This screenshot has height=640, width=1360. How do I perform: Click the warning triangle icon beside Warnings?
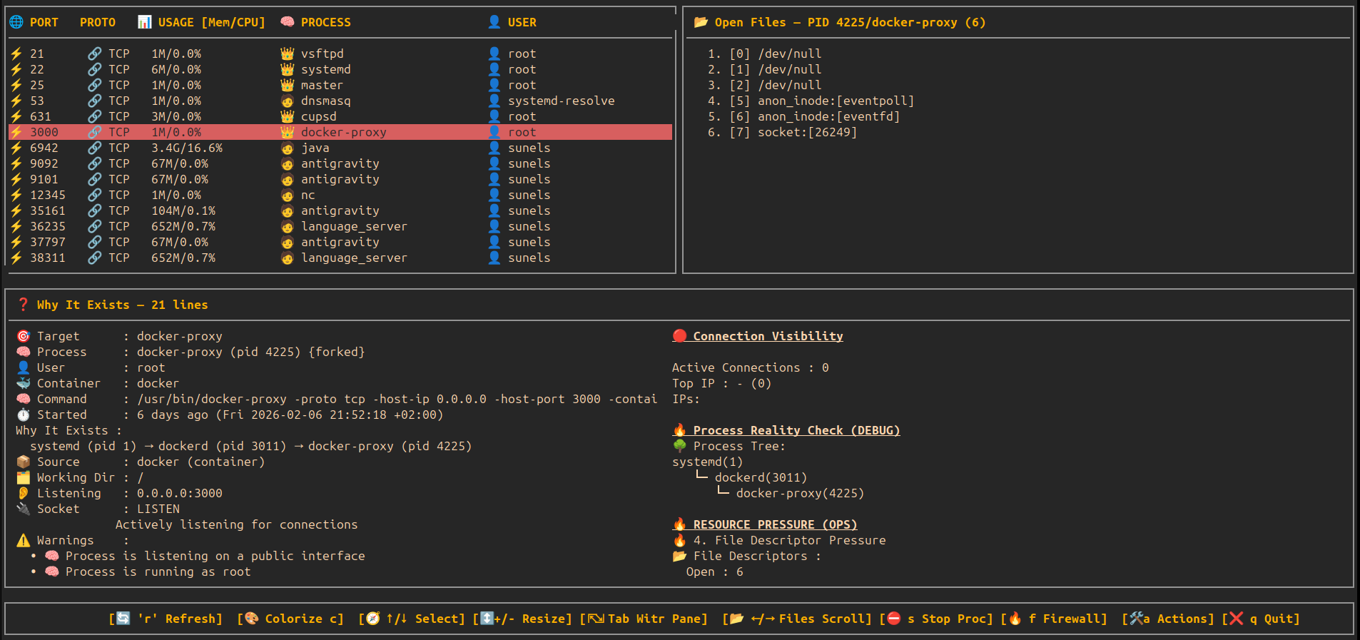24,540
